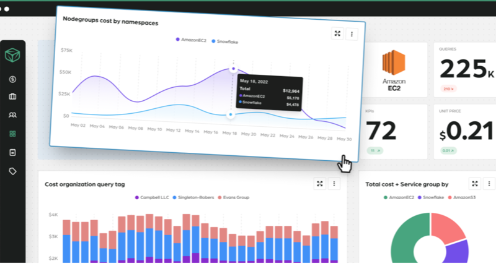
Task: Click the UNIT PRICE card label
Action: click(x=450, y=111)
